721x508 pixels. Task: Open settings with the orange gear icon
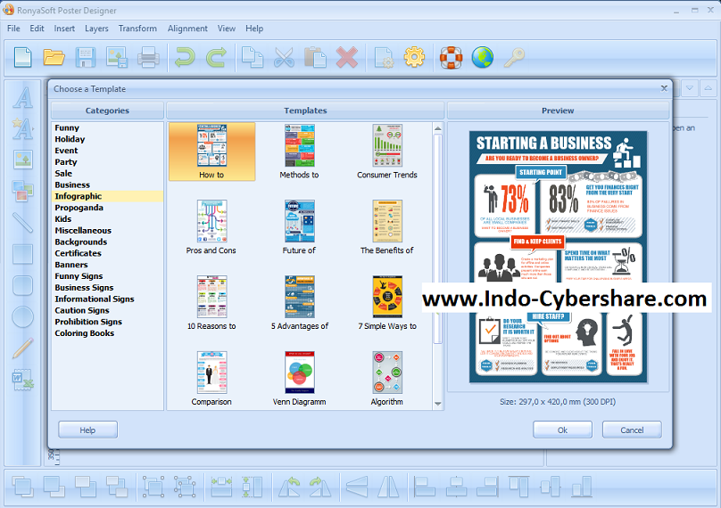414,57
